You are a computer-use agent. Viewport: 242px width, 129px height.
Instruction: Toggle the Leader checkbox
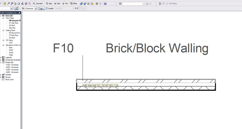click(x=47, y=8)
